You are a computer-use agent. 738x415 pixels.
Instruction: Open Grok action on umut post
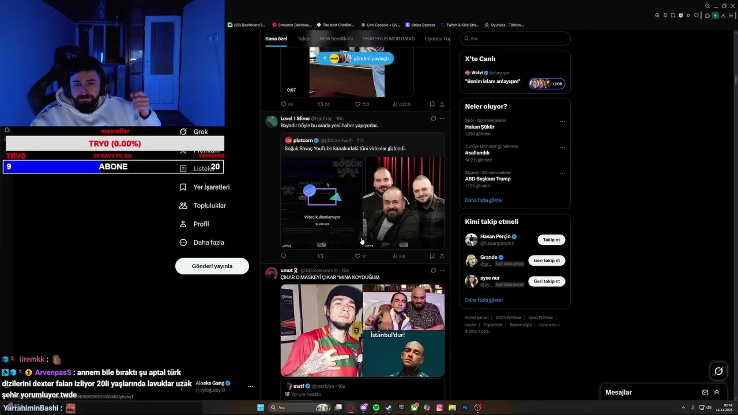pyautogui.click(x=434, y=270)
